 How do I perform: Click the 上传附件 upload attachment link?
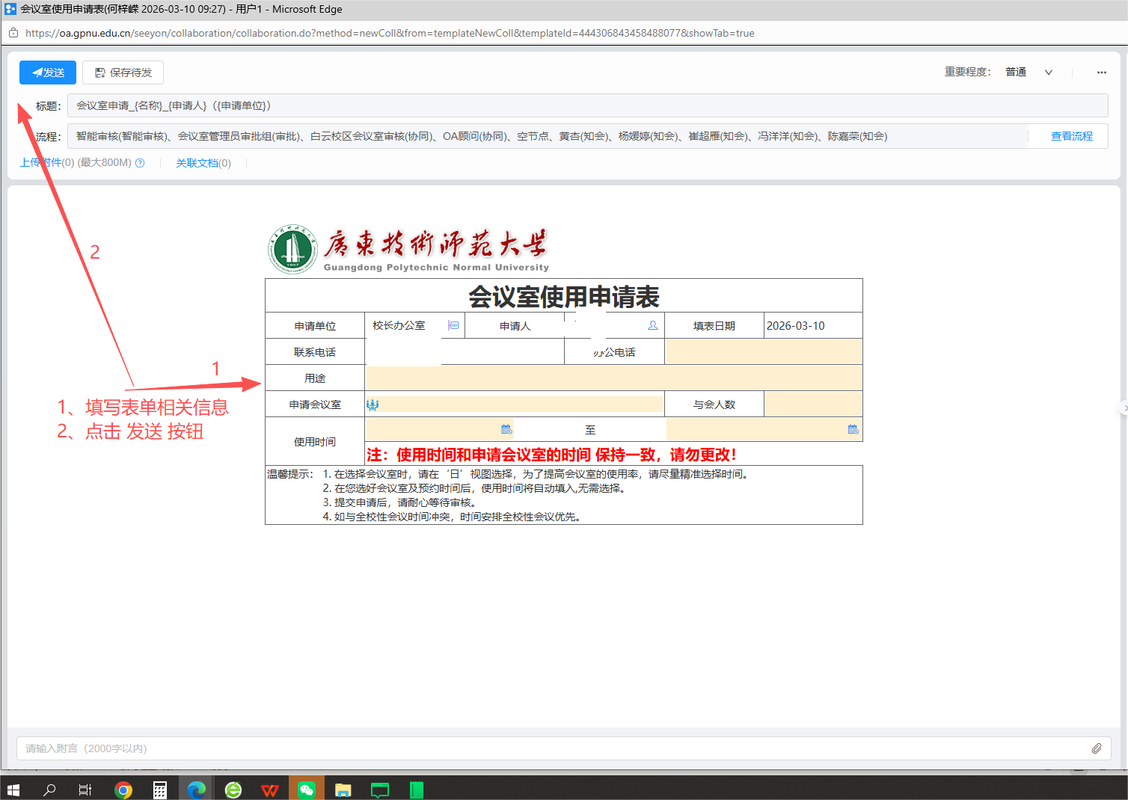tap(40, 163)
